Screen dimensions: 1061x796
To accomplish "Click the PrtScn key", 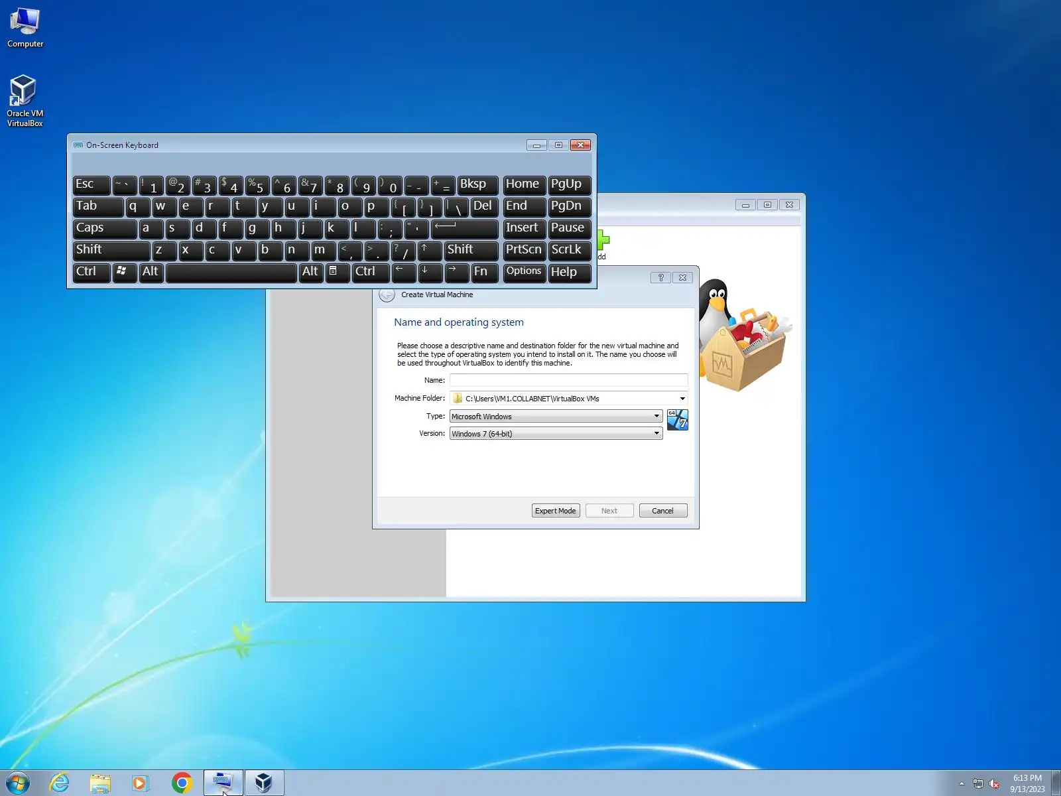I will pos(525,250).
